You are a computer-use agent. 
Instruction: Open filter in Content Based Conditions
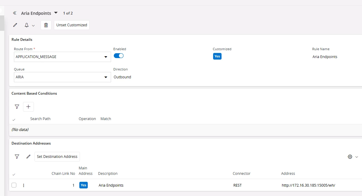(x=17, y=107)
